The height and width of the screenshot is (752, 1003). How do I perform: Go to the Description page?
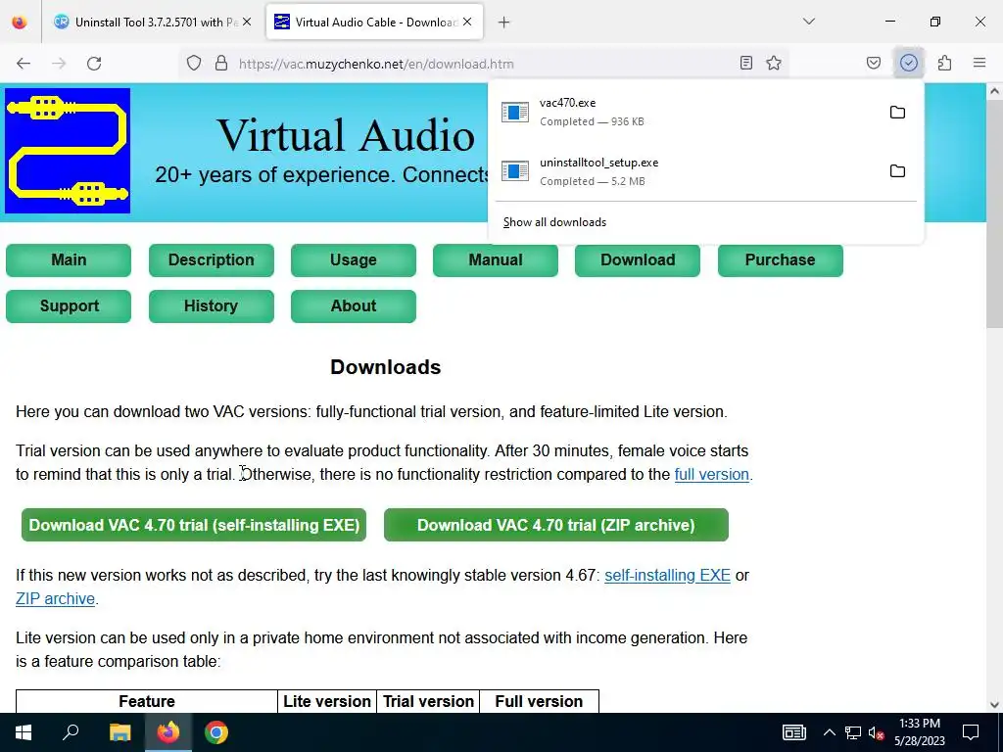pyautogui.click(x=212, y=260)
